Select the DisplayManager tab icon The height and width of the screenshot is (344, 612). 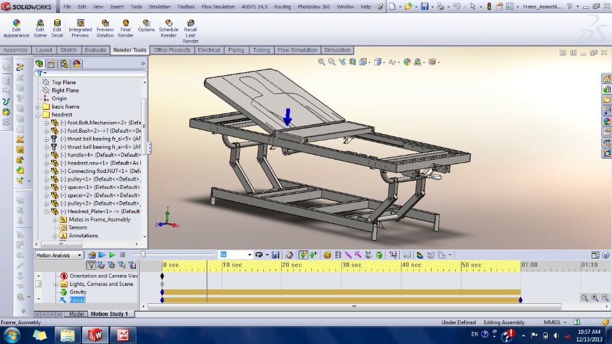pos(76,64)
